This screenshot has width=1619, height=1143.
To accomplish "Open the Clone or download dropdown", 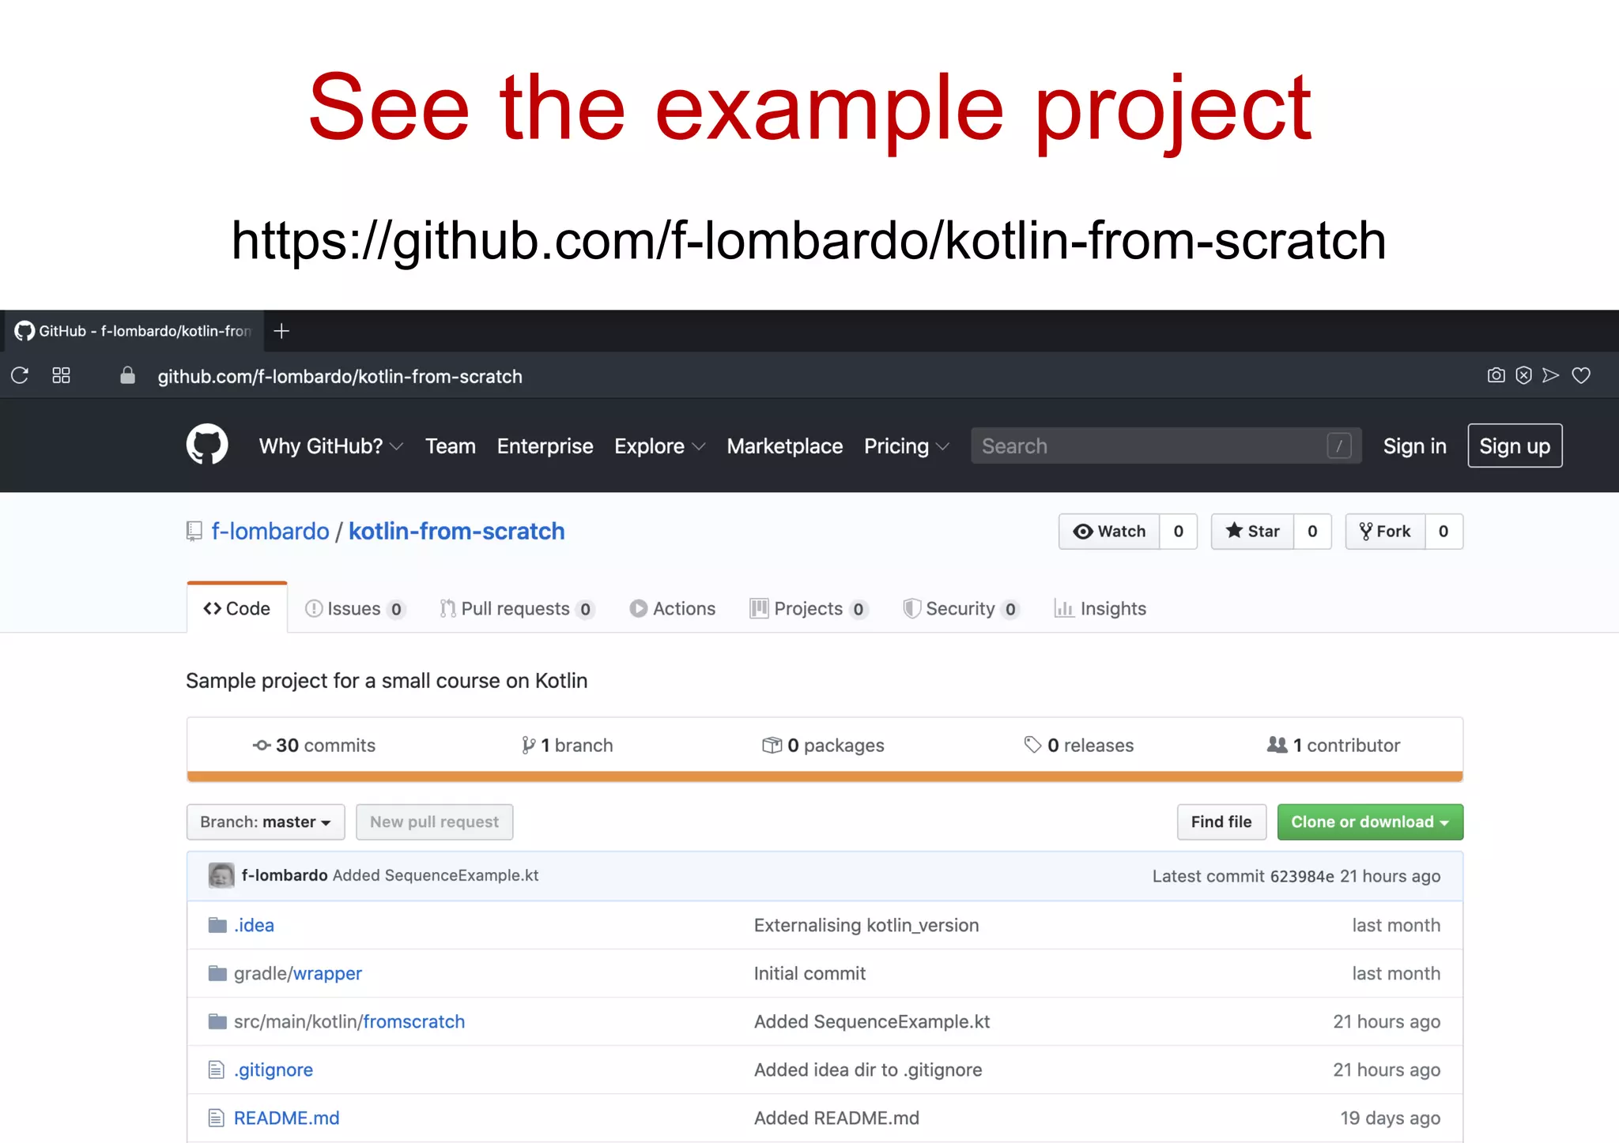I will point(1369,822).
